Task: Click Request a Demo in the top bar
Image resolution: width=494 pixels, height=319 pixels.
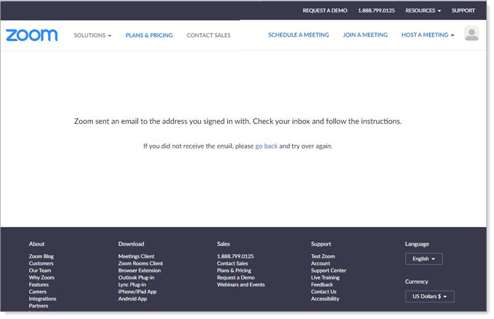Action: click(325, 11)
